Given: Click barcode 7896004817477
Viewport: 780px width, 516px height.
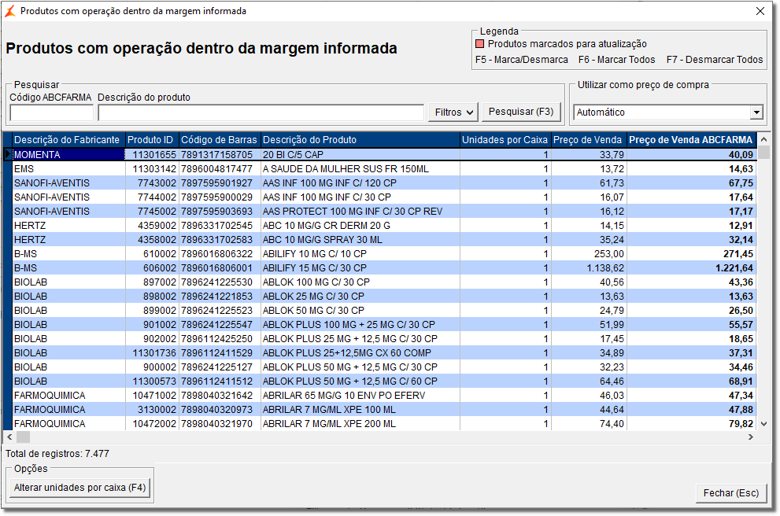Looking at the screenshot, I should pos(216,169).
